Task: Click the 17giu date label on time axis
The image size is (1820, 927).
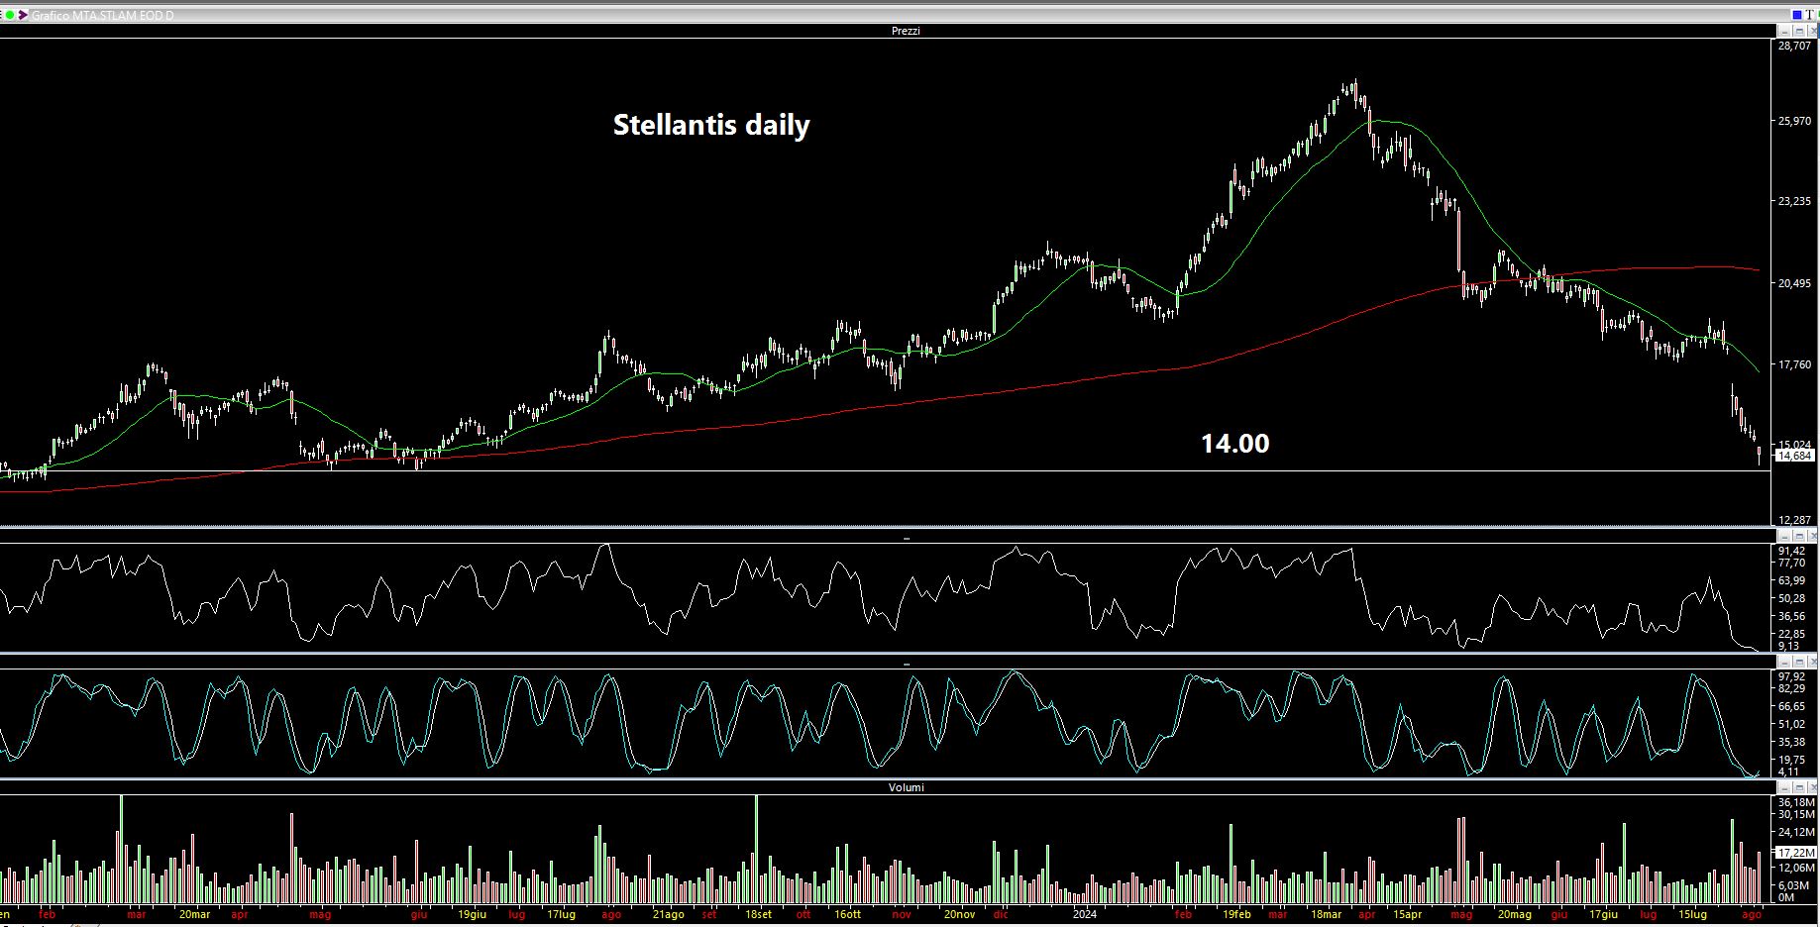Action: (1603, 914)
